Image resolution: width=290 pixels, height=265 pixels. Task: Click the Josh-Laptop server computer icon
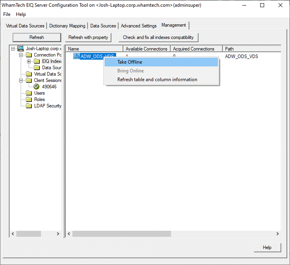coord(21,49)
